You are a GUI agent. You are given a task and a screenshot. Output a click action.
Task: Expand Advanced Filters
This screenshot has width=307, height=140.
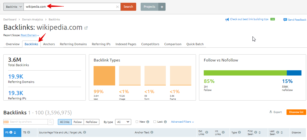[182, 122]
